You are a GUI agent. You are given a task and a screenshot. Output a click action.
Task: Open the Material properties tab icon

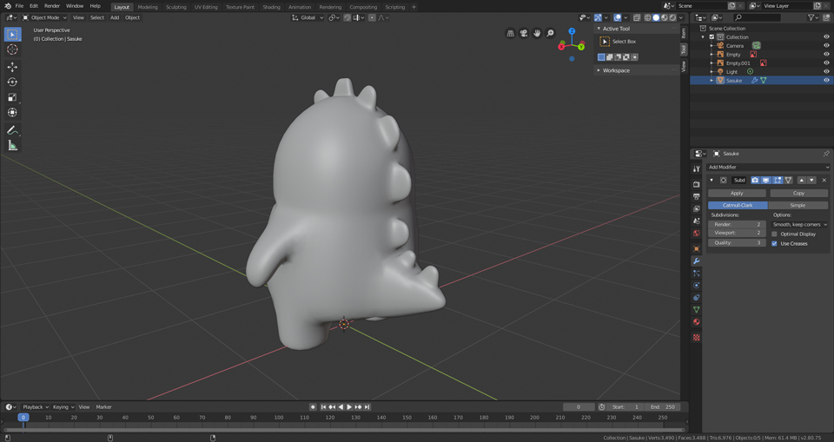click(x=696, y=322)
